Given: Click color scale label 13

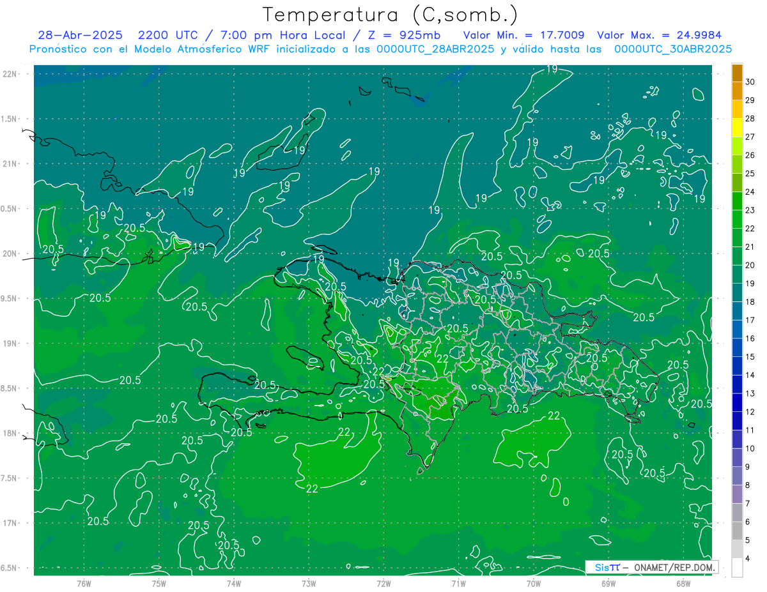Looking at the screenshot, I should (x=751, y=393).
